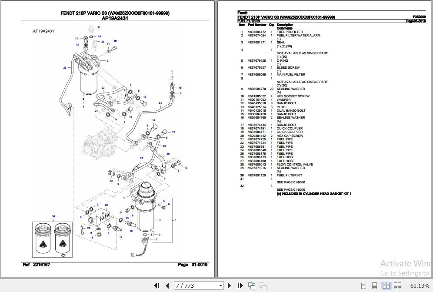Image resolution: width=433 pixels, height=292 pixels.
Task: Click the 60.13% zoom level
Action: click(x=420, y=285)
